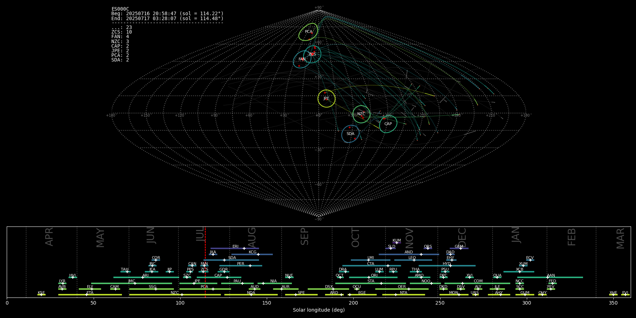Click the KSE shower label in timeline
This screenshot has height=318, width=636.
click(x=41, y=293)
